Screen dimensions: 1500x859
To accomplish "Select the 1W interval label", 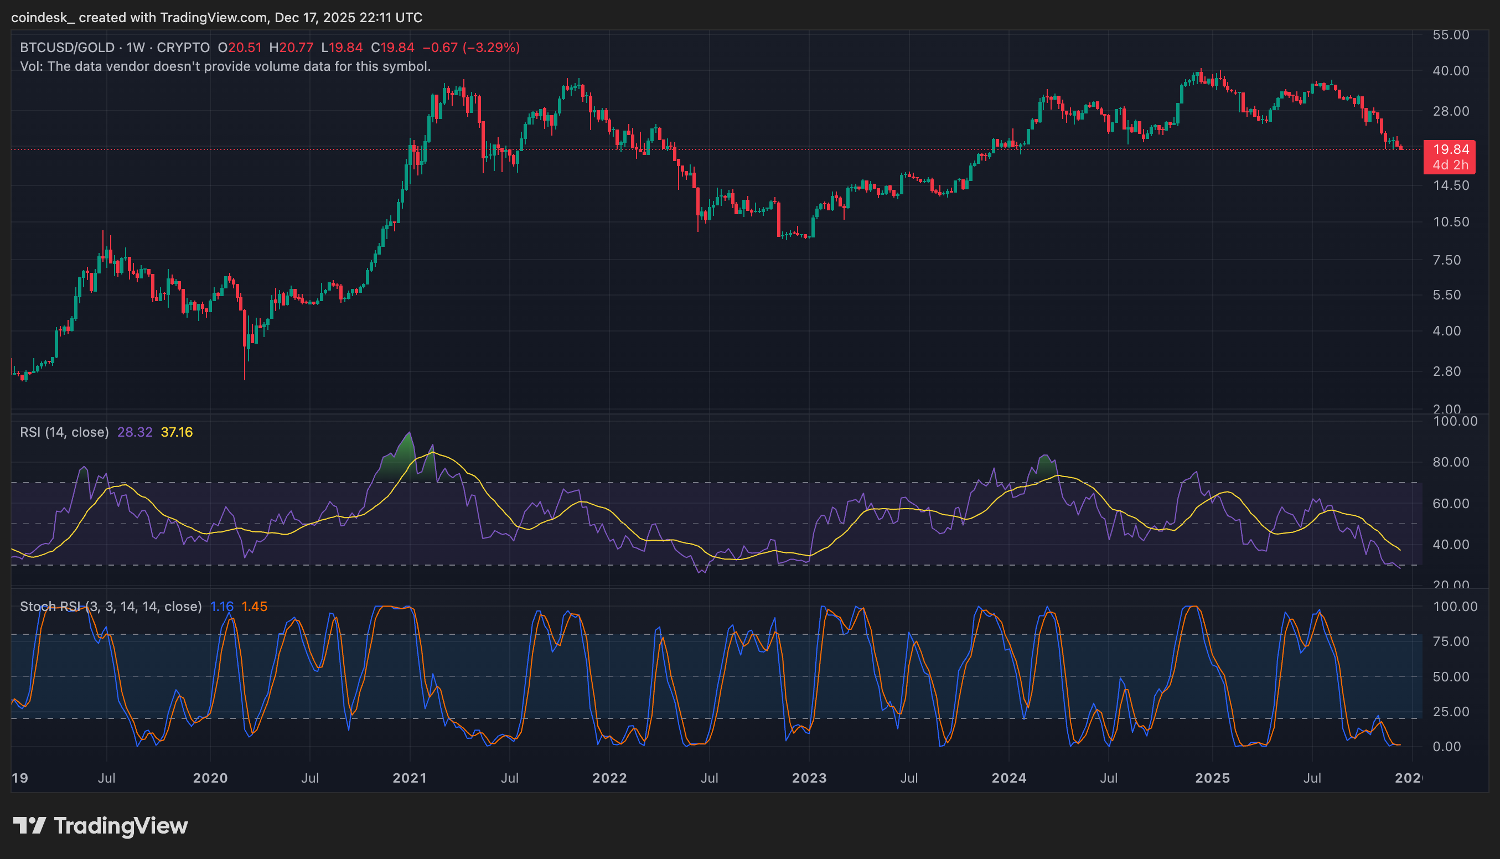I will pos(135,47).
